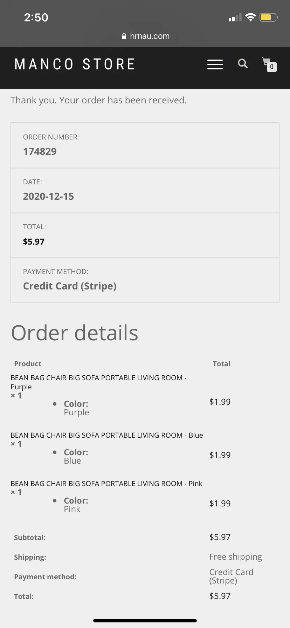
Task: Open the hrnau.com address bar
Action: click(x=145, y=36)
